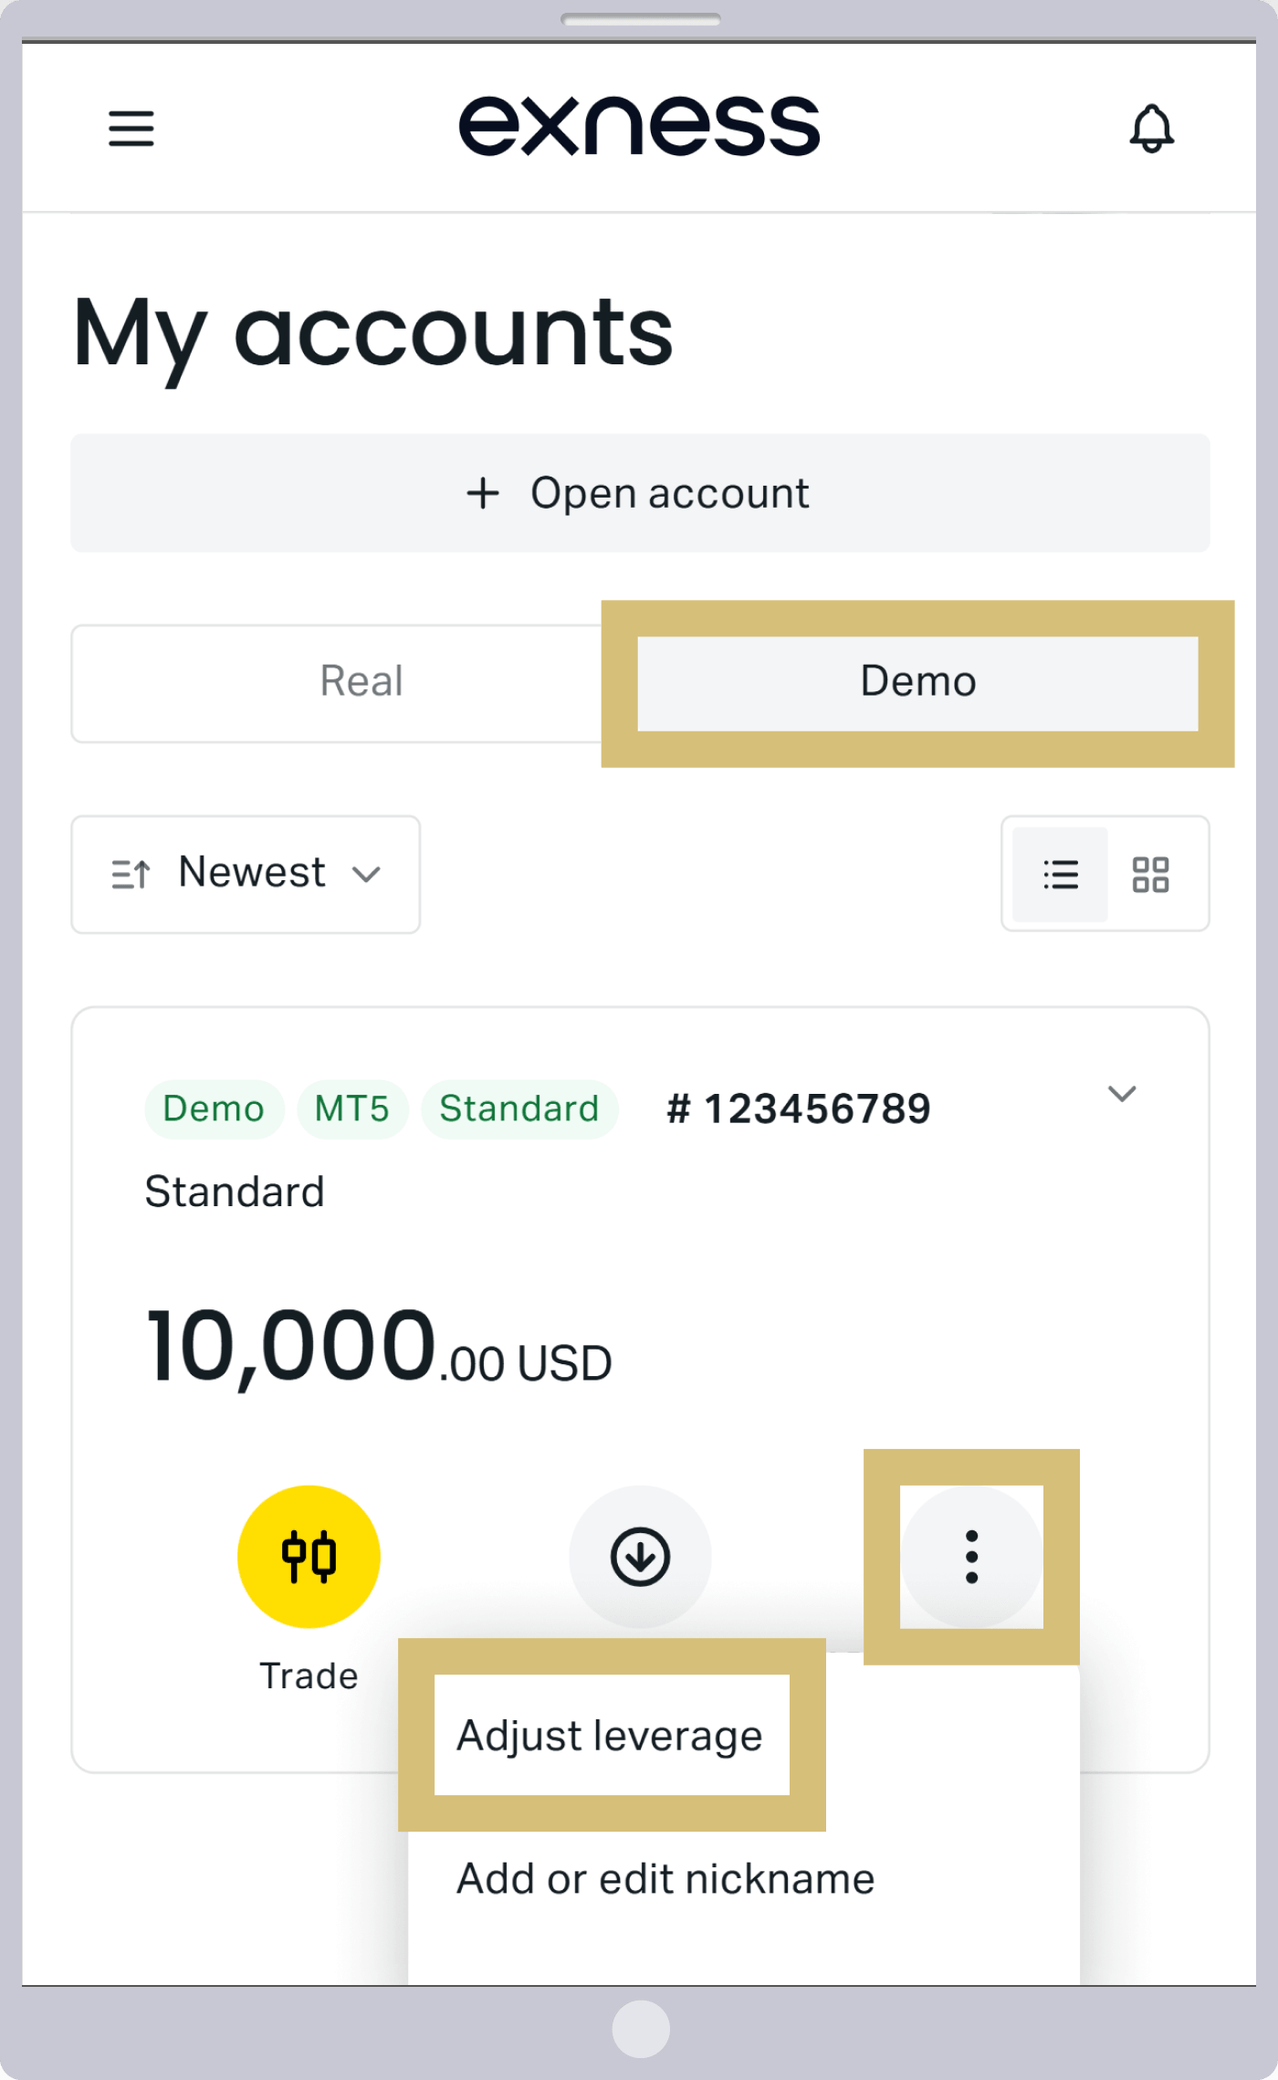
Task: Click the deposit download arrow icon
Action: tap(640, 1556)
